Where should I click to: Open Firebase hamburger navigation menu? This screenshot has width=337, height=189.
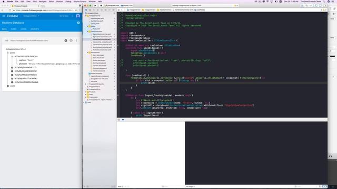pos(4,16)
